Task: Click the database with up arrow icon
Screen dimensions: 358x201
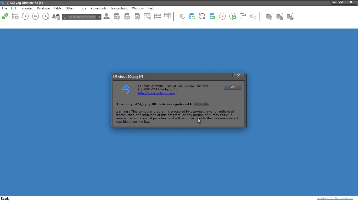Action: [x=127, y=16]
